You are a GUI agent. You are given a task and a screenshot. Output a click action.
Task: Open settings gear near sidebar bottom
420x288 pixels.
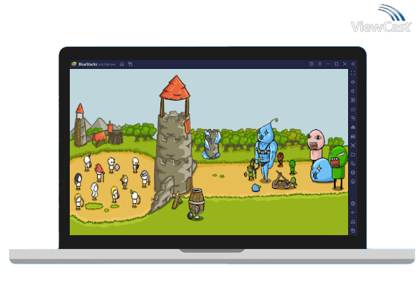[353, 204]
